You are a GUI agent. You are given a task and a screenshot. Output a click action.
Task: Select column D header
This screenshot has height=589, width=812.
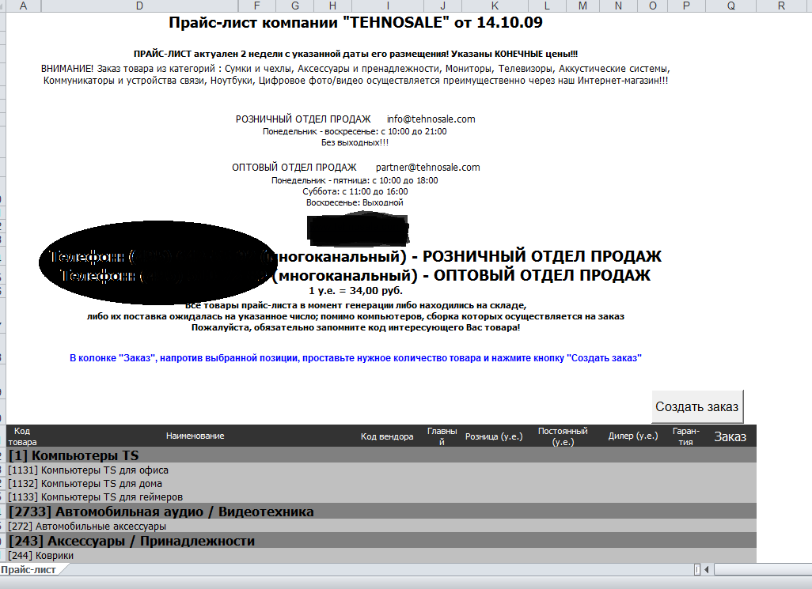(x=139, y=6)
